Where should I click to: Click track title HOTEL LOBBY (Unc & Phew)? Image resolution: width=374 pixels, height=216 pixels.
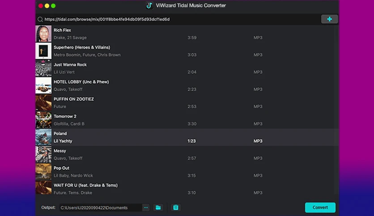coord(81,82)
